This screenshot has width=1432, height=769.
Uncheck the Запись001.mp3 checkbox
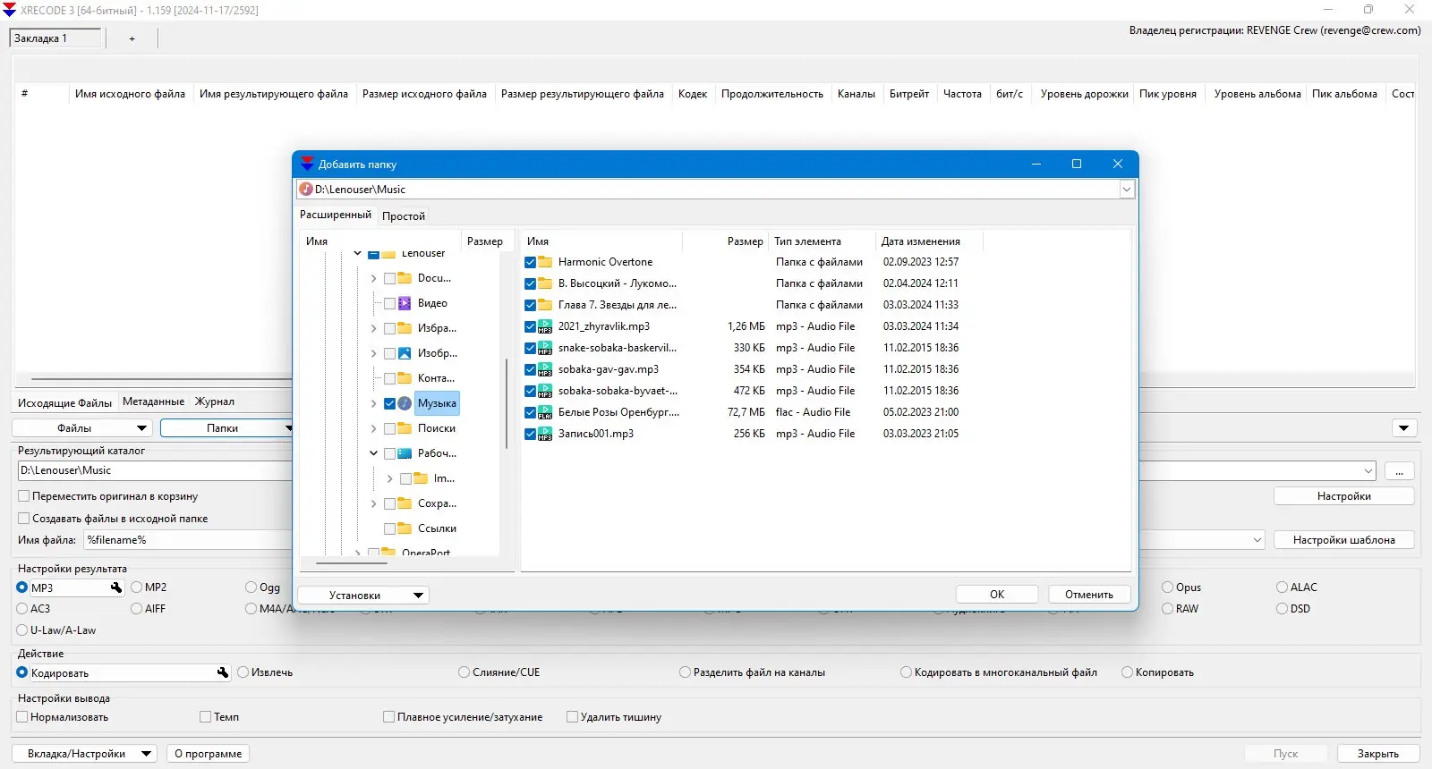pos(531,434)
